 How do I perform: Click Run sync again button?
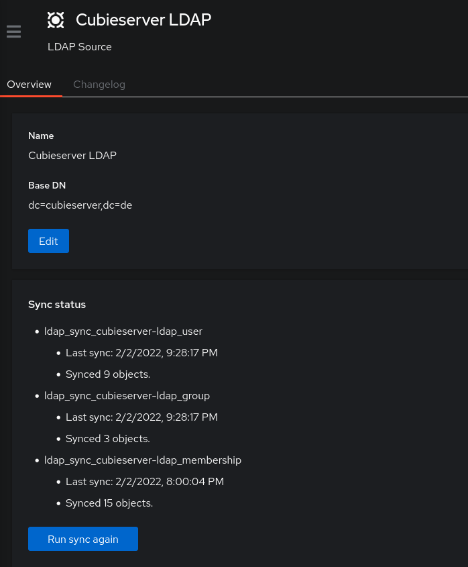click(83, 539)
